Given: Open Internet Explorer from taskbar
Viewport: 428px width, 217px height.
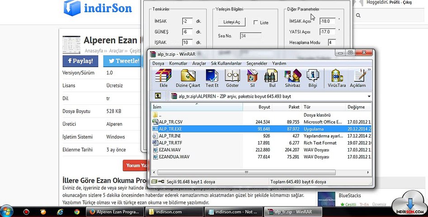Looking at the screenshot, I should [60, 212].
